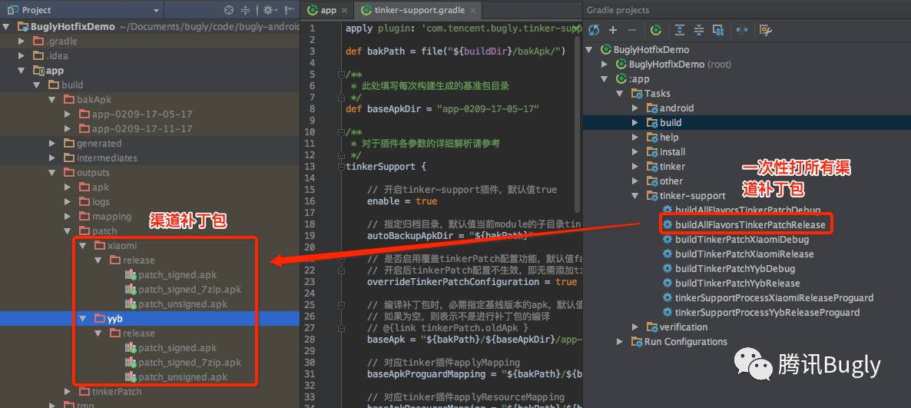Select the logs folder under outputs
The width and height of the screenshot is (911, 408).
[94, 201]
